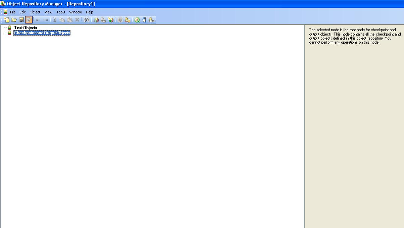Open the File menu
The height and width of the screenshot is (228, 404).
[x=13, y=12]
